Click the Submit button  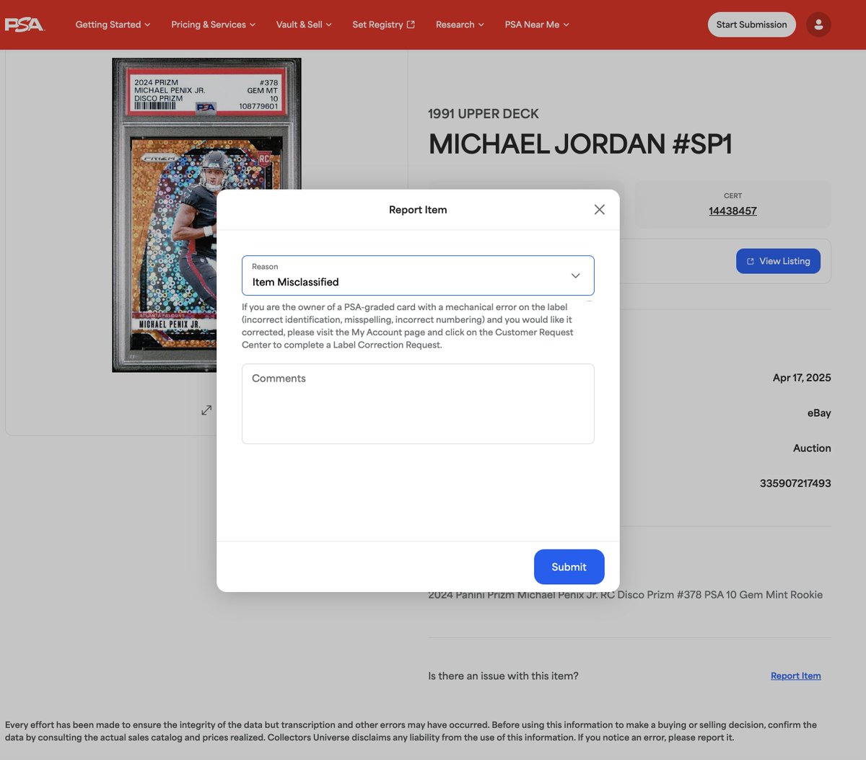tap(569, 567)
